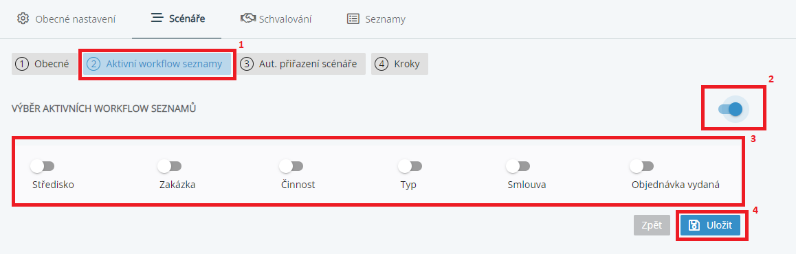
Task: Click the handshake icon for Schvalování
Action: click(x=247, y=19)
